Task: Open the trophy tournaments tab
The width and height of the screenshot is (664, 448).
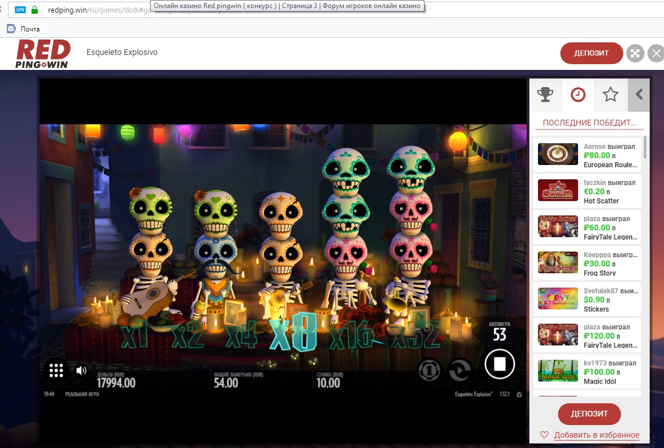Action: (x=545, y=95)
